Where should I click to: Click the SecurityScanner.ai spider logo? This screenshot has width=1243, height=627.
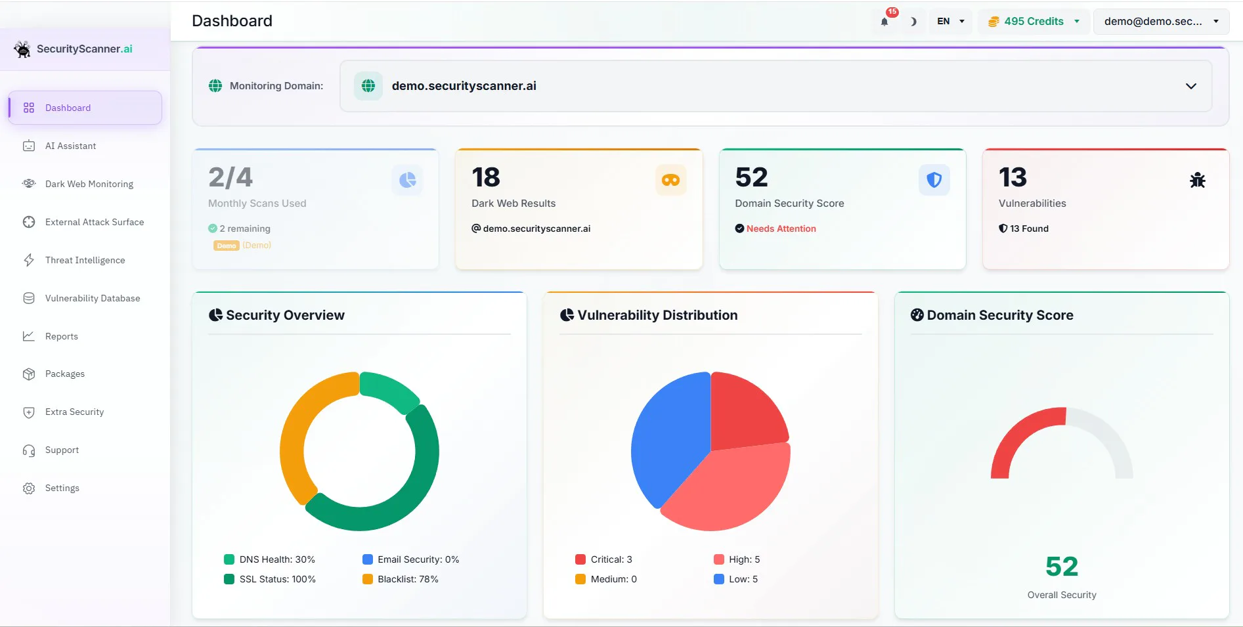[x=22, y=49]
